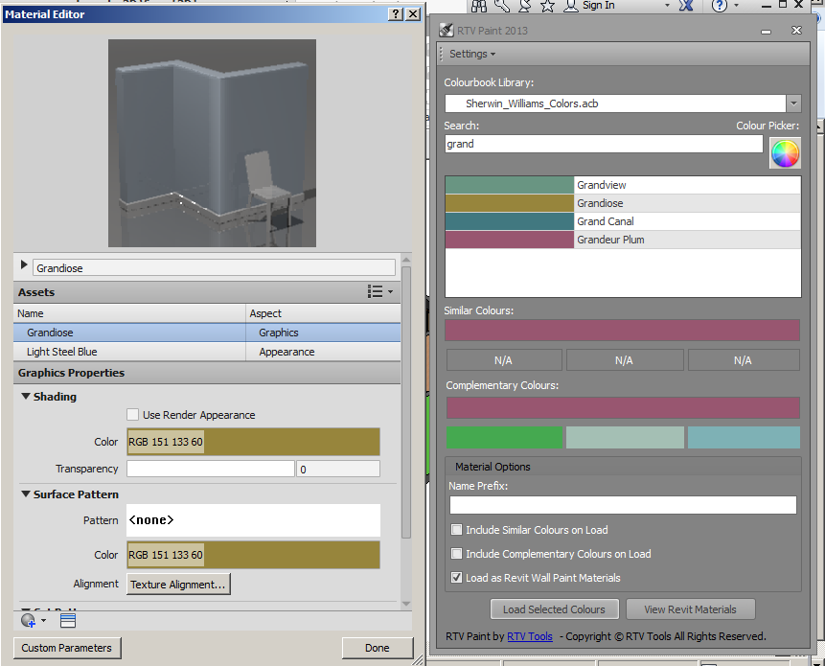Image resolution: width=825 pixels, height=666 pixels.
Task: Click the blue Help question mark icon
Action: click(x=720, y=5)
